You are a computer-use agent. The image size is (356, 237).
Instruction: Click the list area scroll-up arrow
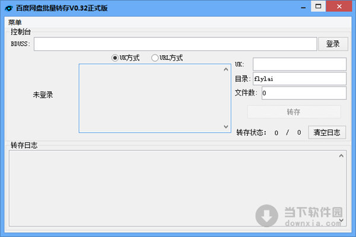[226, 69]
